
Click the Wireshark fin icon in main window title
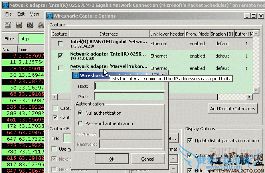[4, 5]
